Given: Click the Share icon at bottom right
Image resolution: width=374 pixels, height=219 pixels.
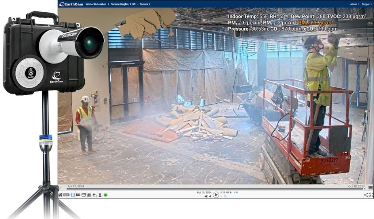Looking at the screenshot, I should (366, 195).
